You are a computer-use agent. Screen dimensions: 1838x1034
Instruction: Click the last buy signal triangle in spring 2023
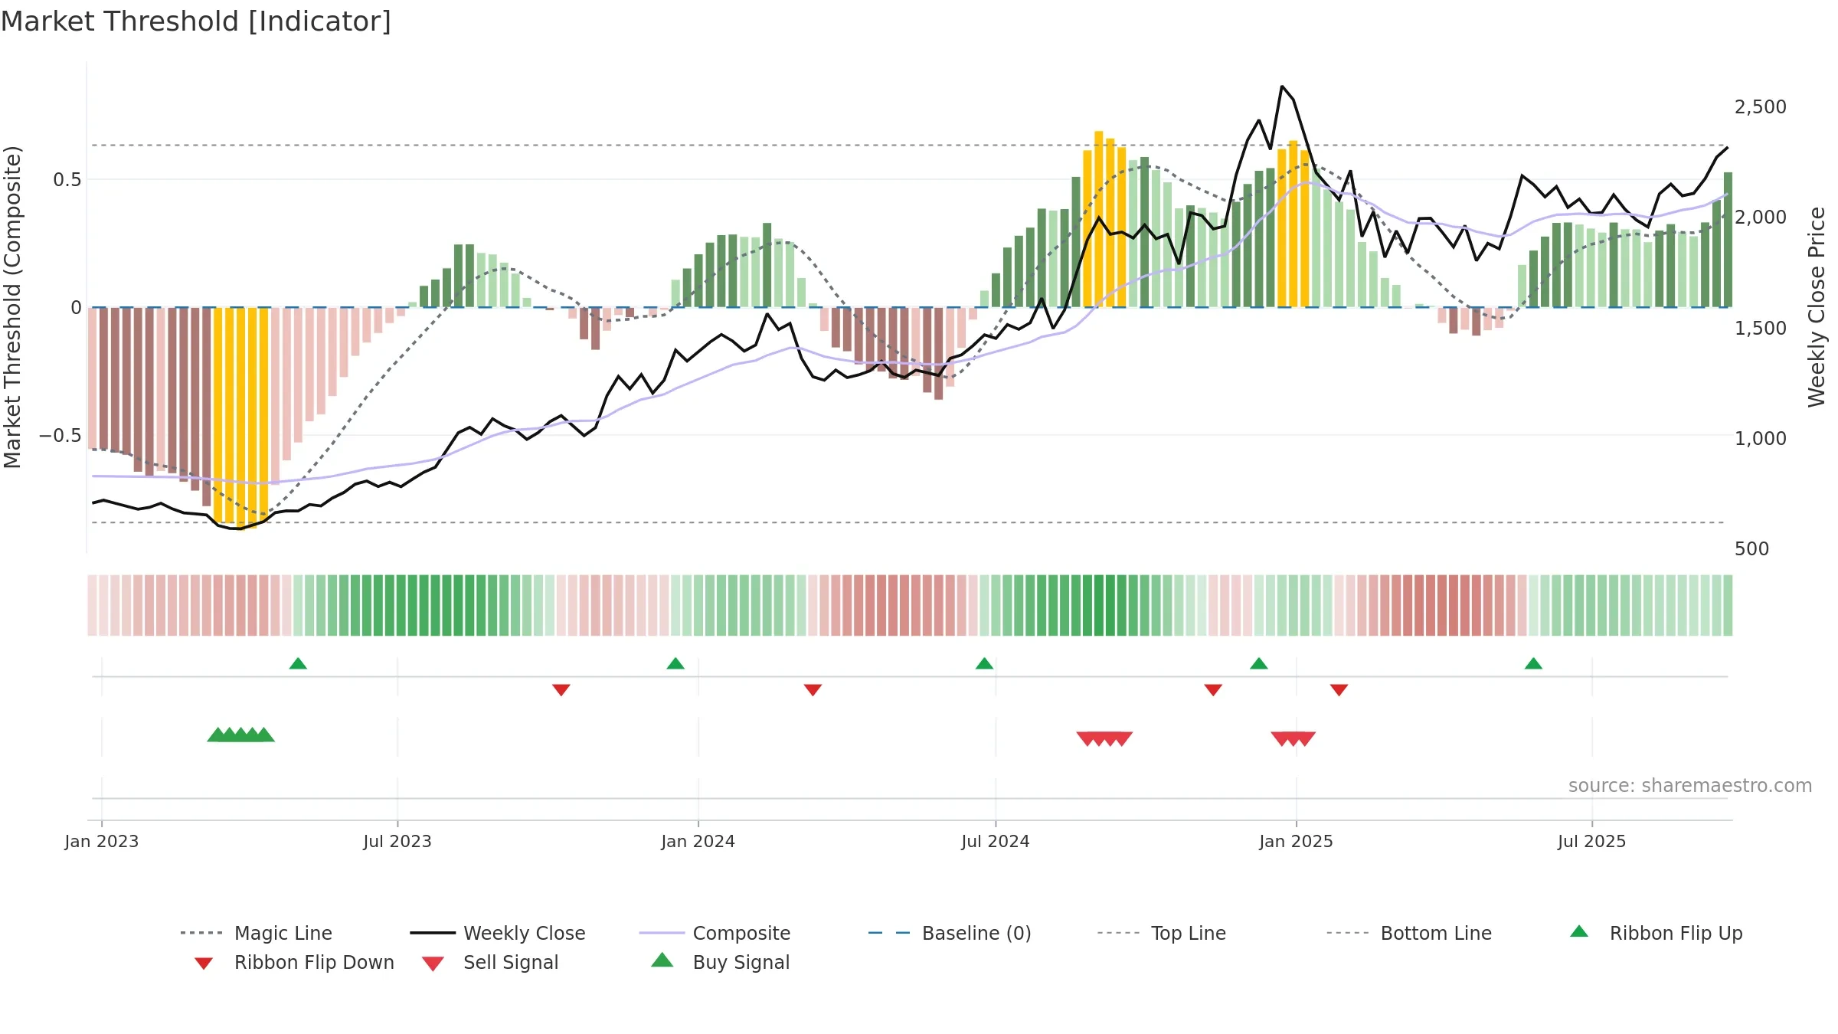[x=264, y=735]
